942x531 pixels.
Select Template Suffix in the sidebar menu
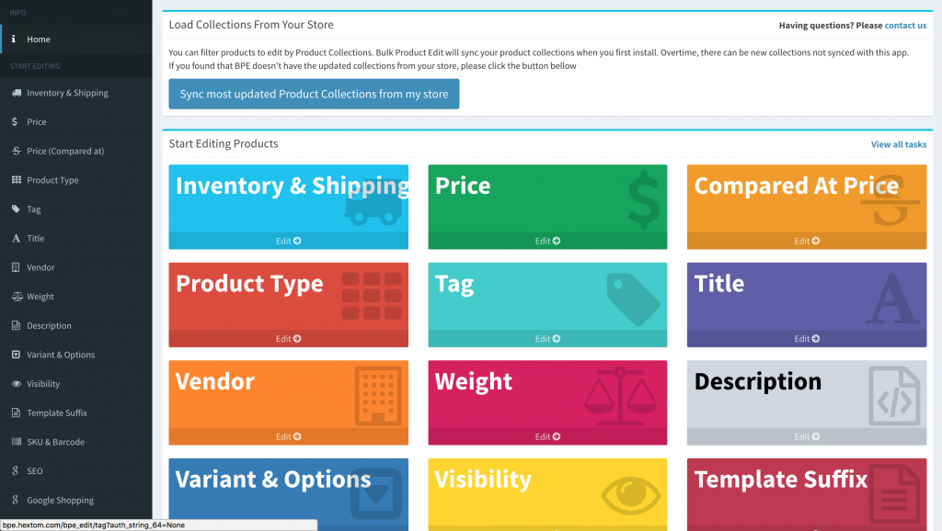click(76, 412)
